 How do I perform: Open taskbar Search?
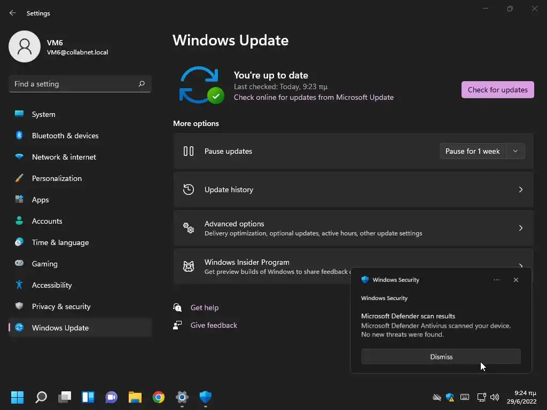click(x=41, y=397)
